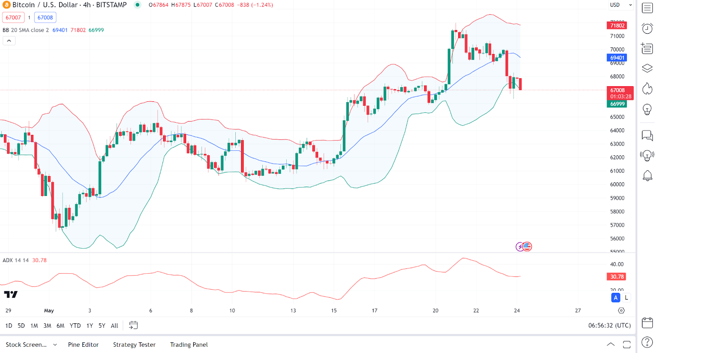Open the Hotlists flame icon
The height and width of the screenshot is (353, 709).
[647, 89]
